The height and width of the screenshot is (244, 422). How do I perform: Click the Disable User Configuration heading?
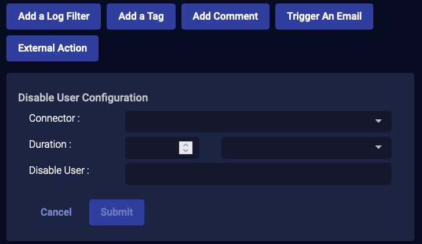point(83,97)
